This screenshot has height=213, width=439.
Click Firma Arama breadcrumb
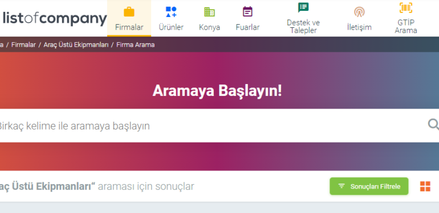(136, 45)
